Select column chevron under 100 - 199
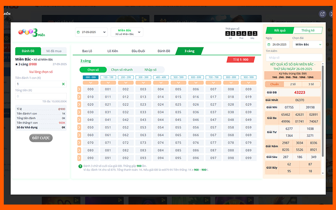The image size is (336, 210). coord(108,82)
